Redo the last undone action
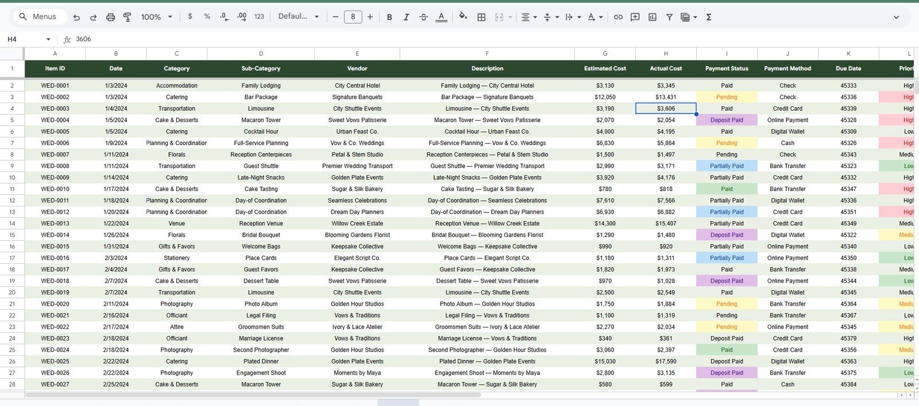 93,17
